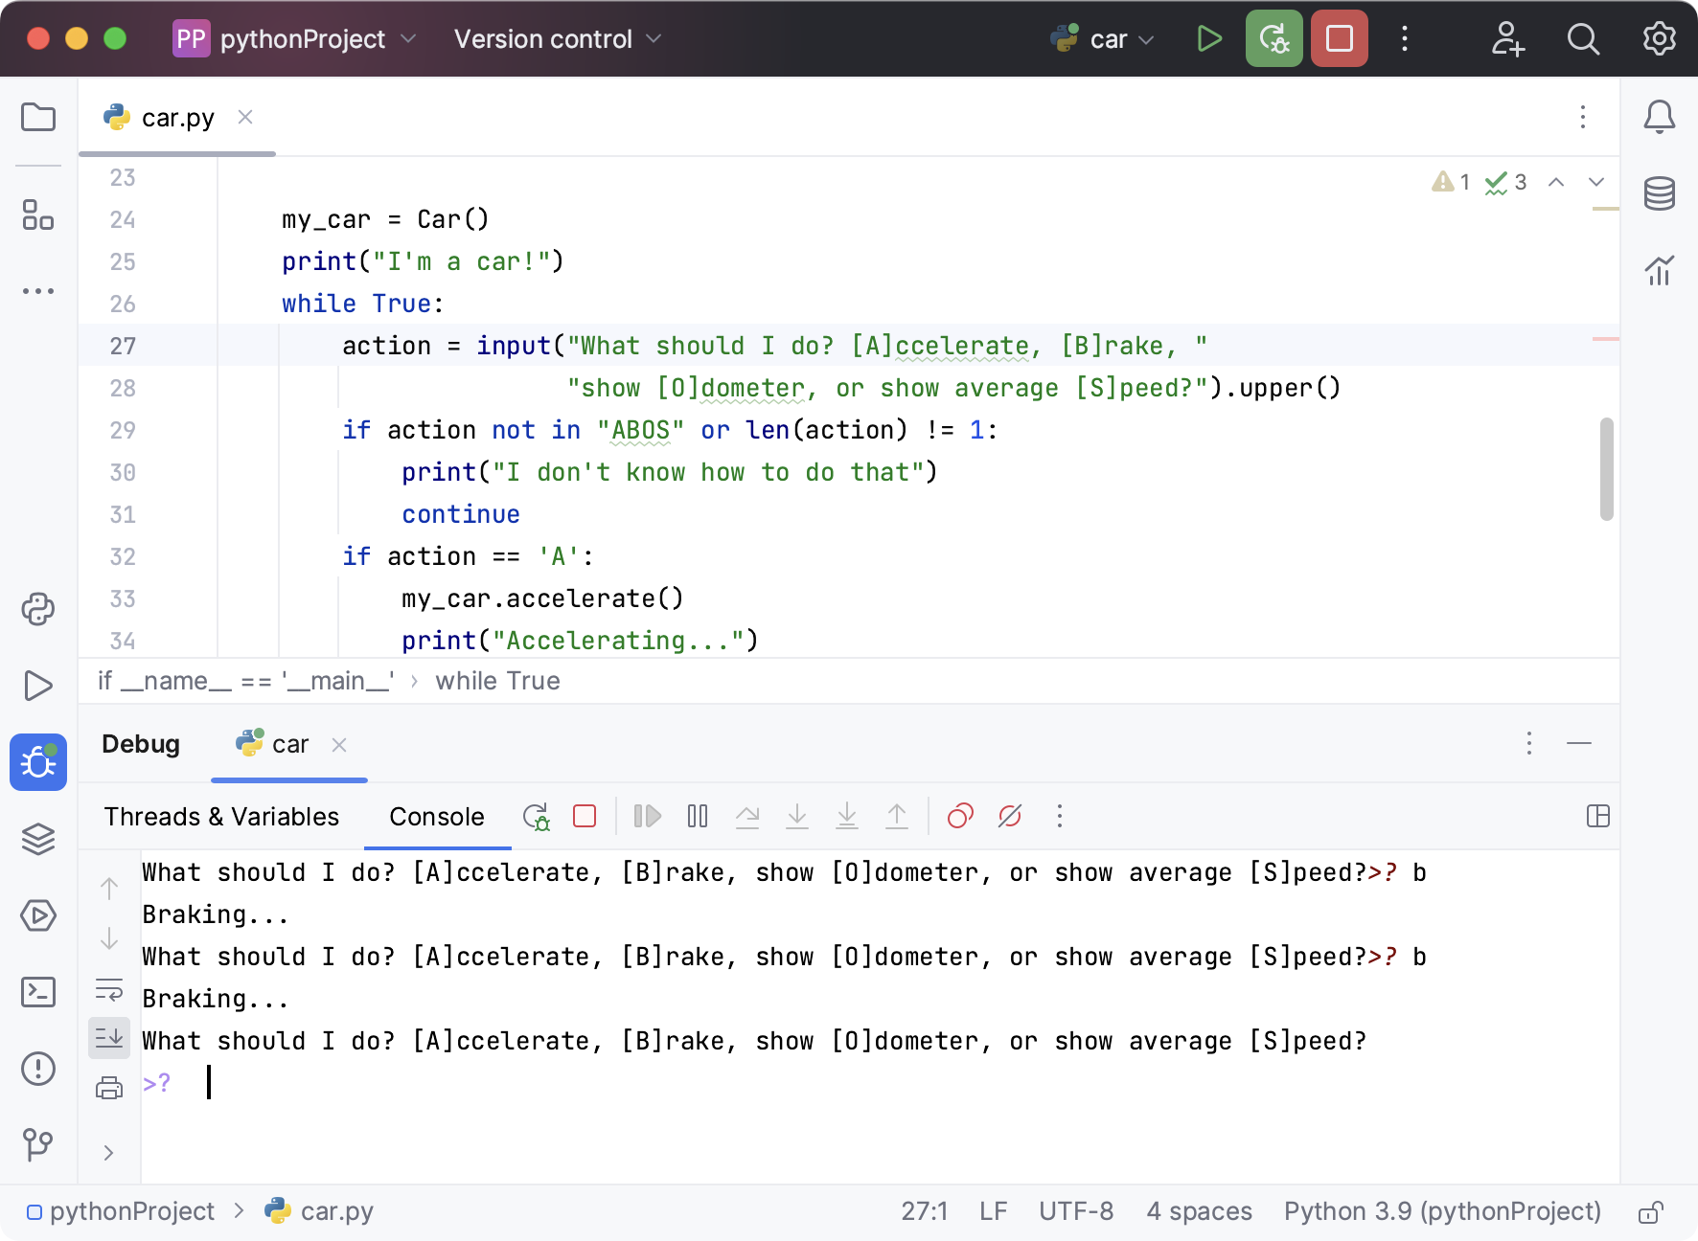Switch to the Threads & Variables tab

(220, 816)
